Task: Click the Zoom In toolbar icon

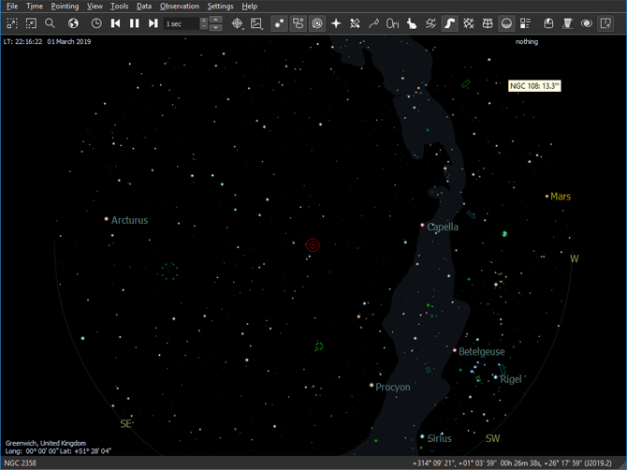Action: point(12,23)
